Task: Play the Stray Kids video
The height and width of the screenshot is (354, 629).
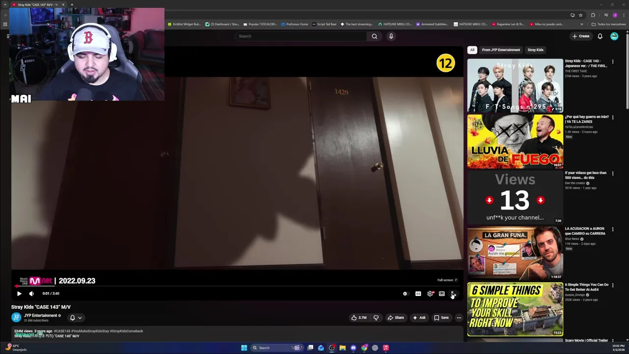Action: coord(19,294)
